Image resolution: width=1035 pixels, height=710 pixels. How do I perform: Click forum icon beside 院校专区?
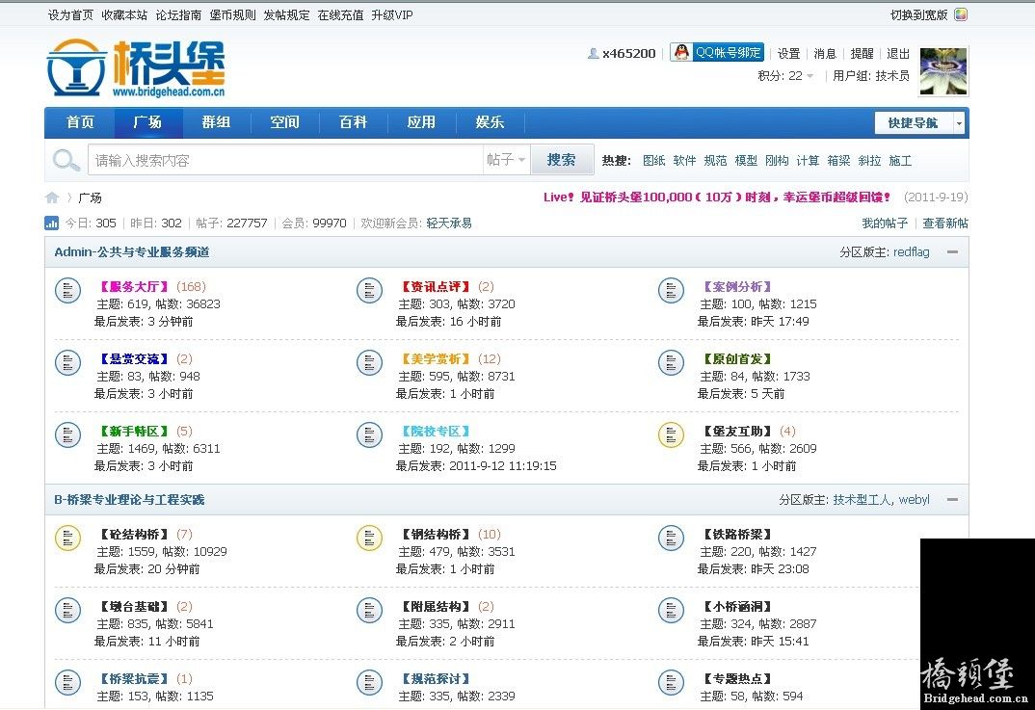[369, 434]
